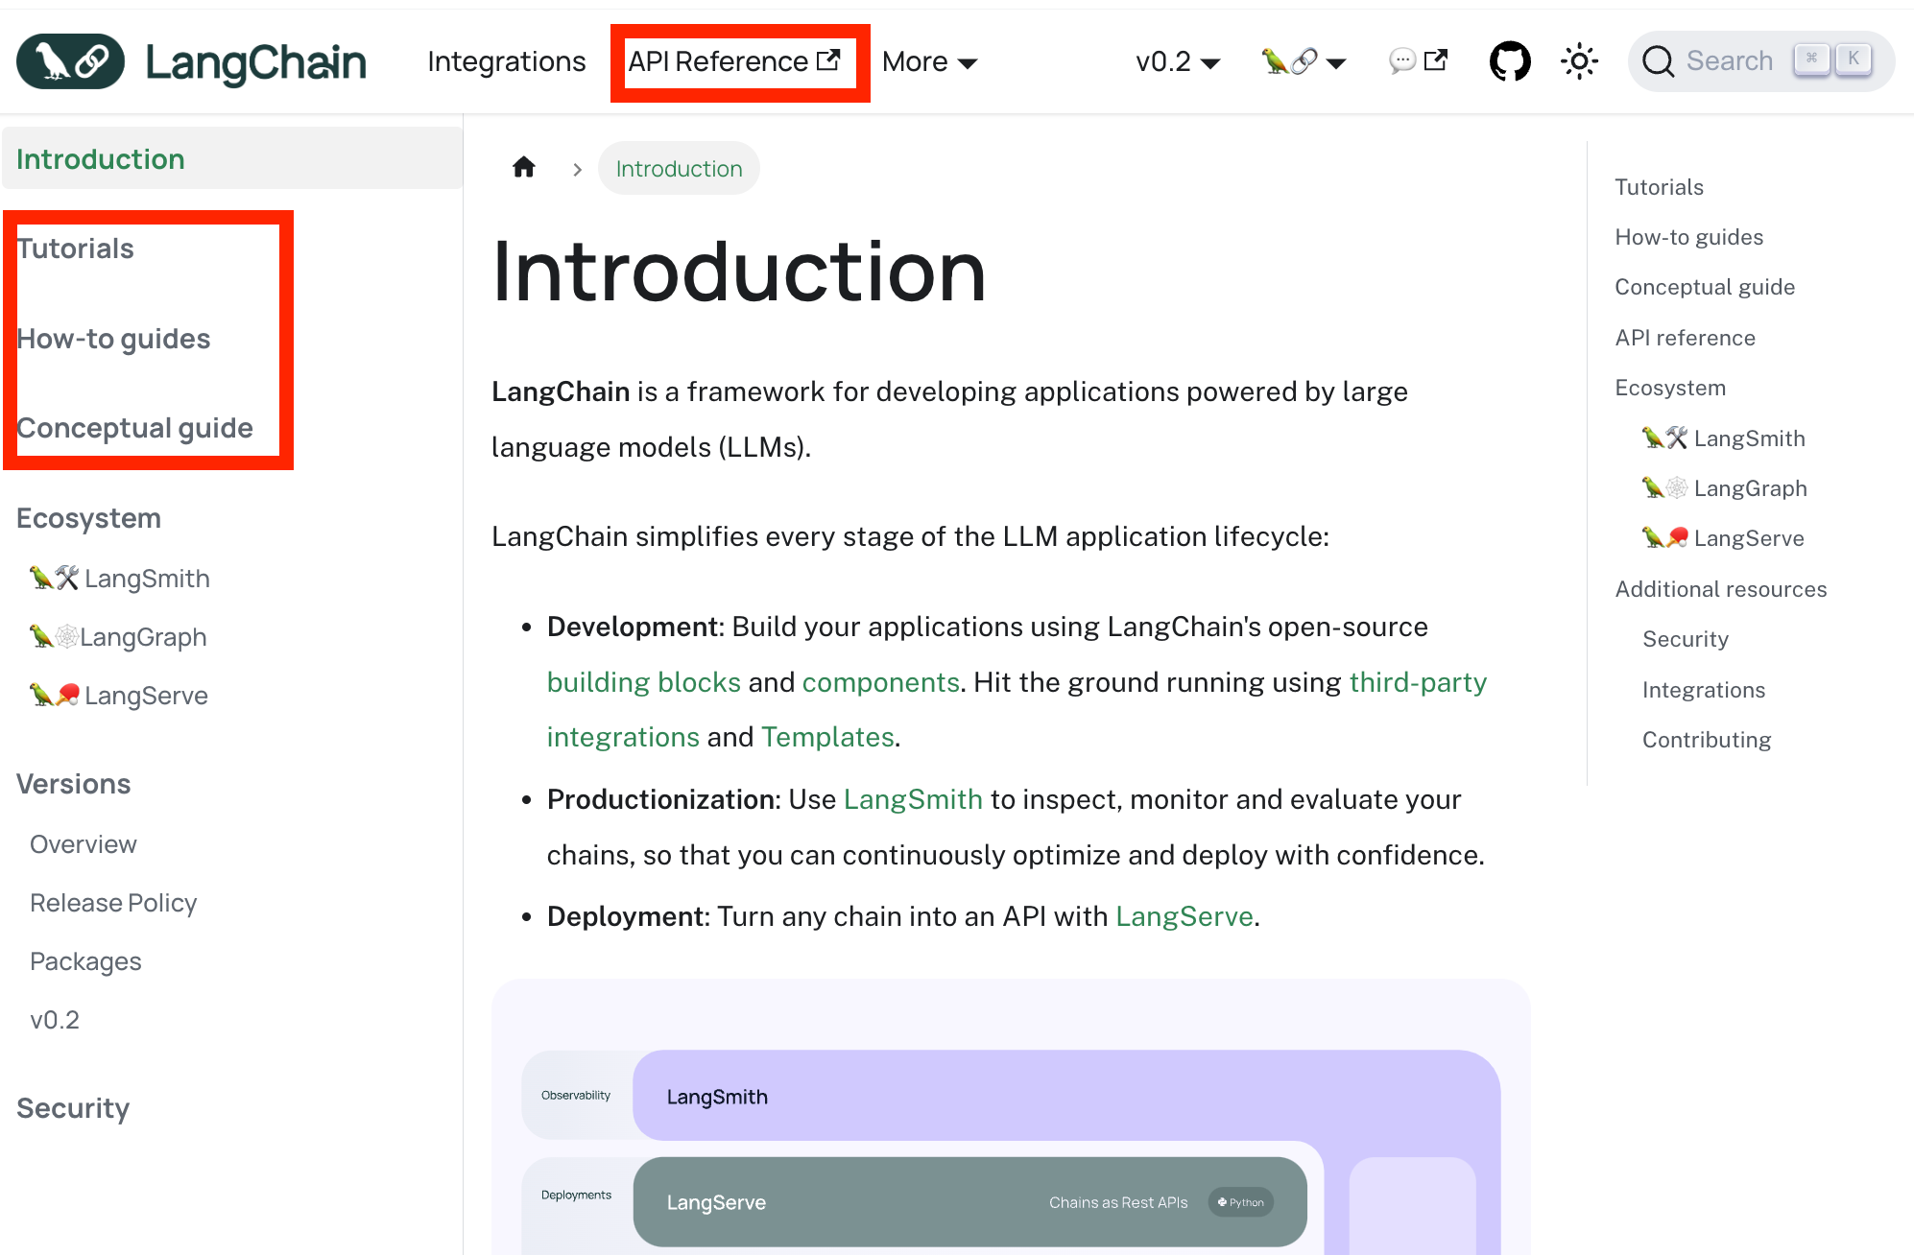This screenshot has width=1914, height=1255.
Task: Open the v0.2 version dropdown
Action: coord(1177,62)
